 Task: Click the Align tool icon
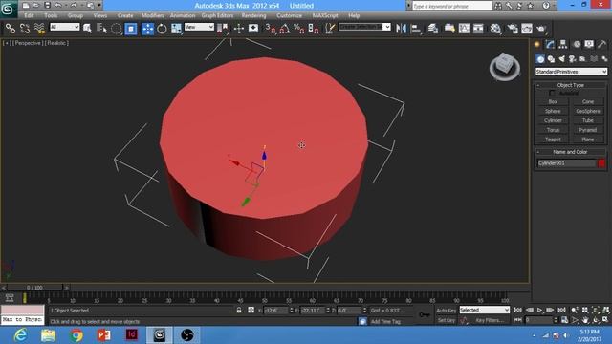click(416, 29)
